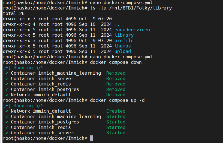Click checkmark beside created Network immich_default

coord(7,111)
